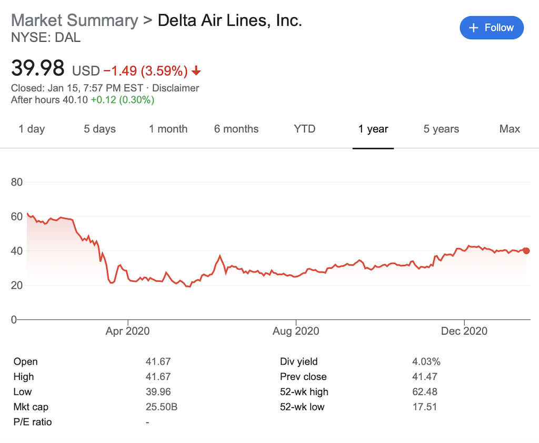
Task: Show the 1 month chart
Action: click(168, 129)
